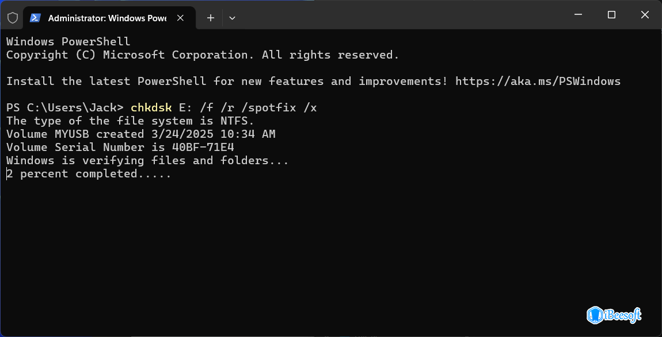The height and width of the screenshot is (337, 662).
Task: Click the iBeesoft logo watermark
Action: (614, 315)
